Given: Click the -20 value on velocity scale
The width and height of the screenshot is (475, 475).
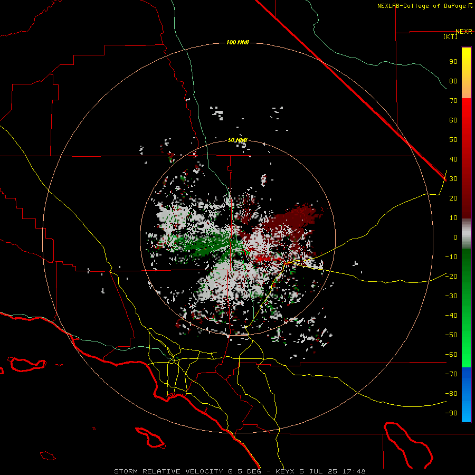Looking at the screenshot, I should 451,277.
